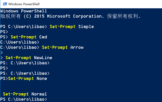Click the empty console area below None
This screenshot has width=162, height=102.
pos(81,86)
